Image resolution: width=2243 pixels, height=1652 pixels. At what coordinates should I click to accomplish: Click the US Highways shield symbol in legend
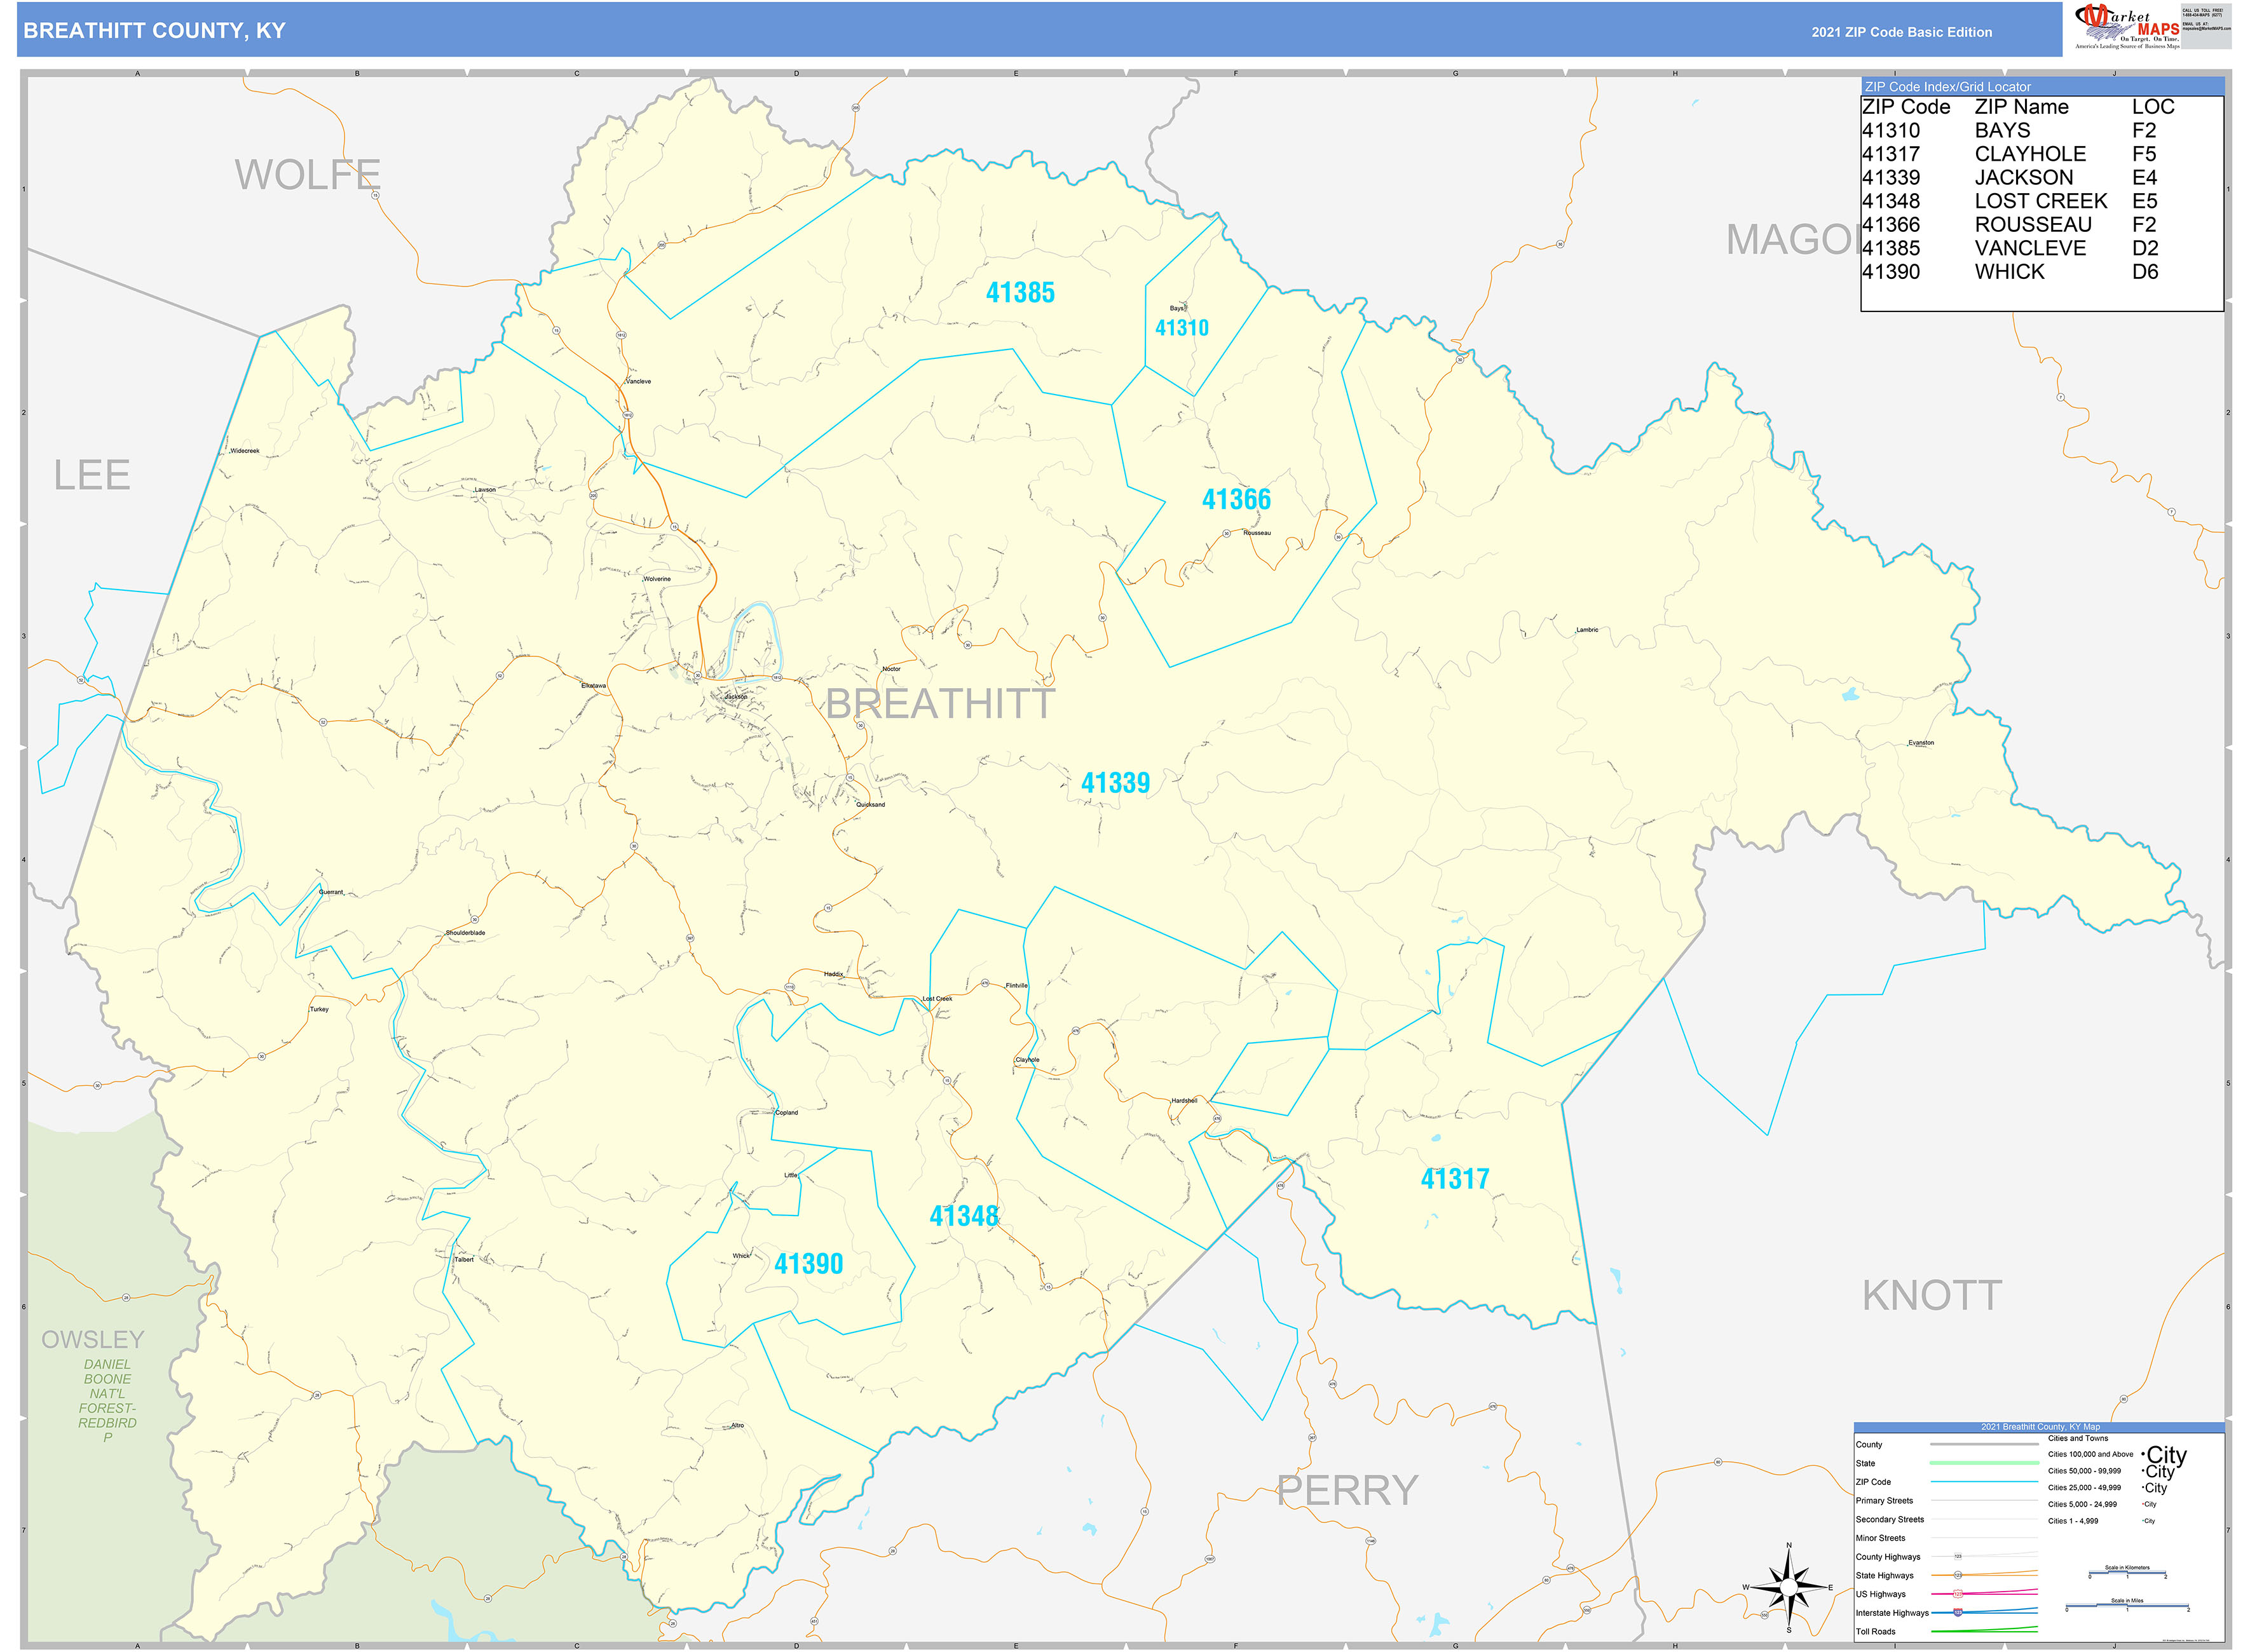[x=1958, y=1594]
